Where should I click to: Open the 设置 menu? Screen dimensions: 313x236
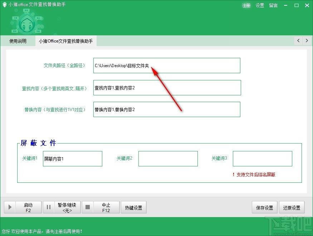pos(260,5)
